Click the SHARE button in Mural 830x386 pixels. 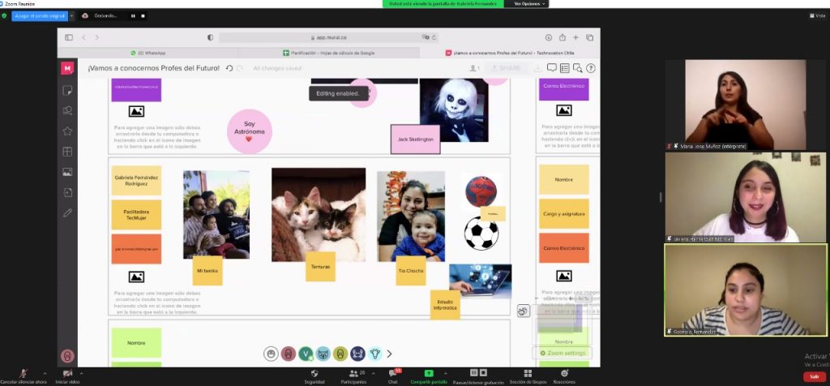(x=506, y=68)
